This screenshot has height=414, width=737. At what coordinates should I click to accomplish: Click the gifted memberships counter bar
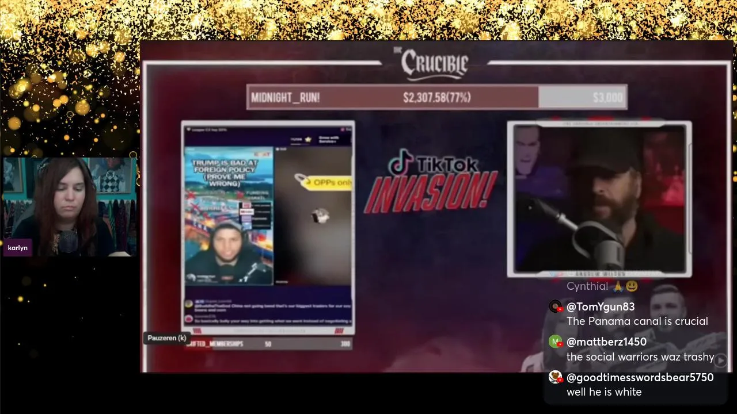pyautogui.click(x=268, y=344)
